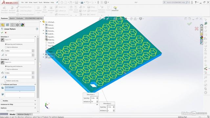Reverse Direction 1 pattern direction button

click(2, 40)
